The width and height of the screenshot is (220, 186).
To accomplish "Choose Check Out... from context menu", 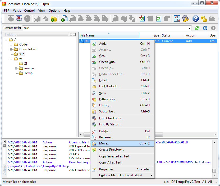I will [122, 62].
